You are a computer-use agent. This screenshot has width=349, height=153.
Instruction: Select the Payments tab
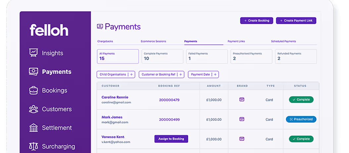(190, 41)
